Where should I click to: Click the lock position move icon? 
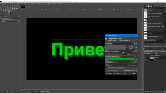point(154,53)
